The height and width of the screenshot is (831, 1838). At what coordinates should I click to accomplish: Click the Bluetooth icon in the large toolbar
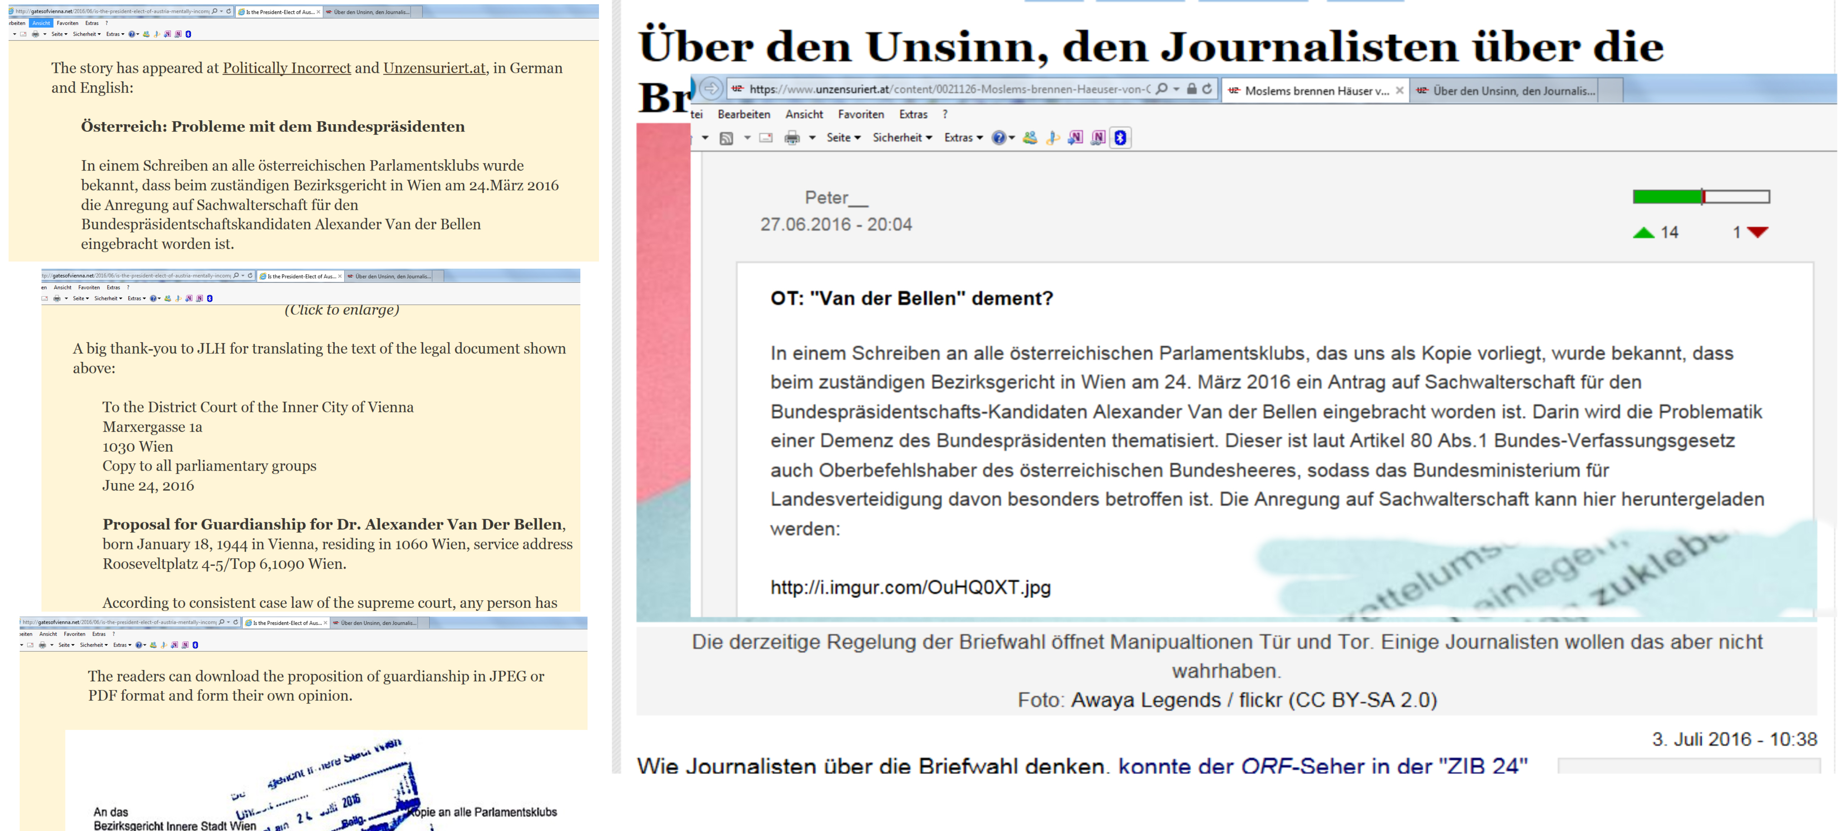click(x=1120, y=138)
